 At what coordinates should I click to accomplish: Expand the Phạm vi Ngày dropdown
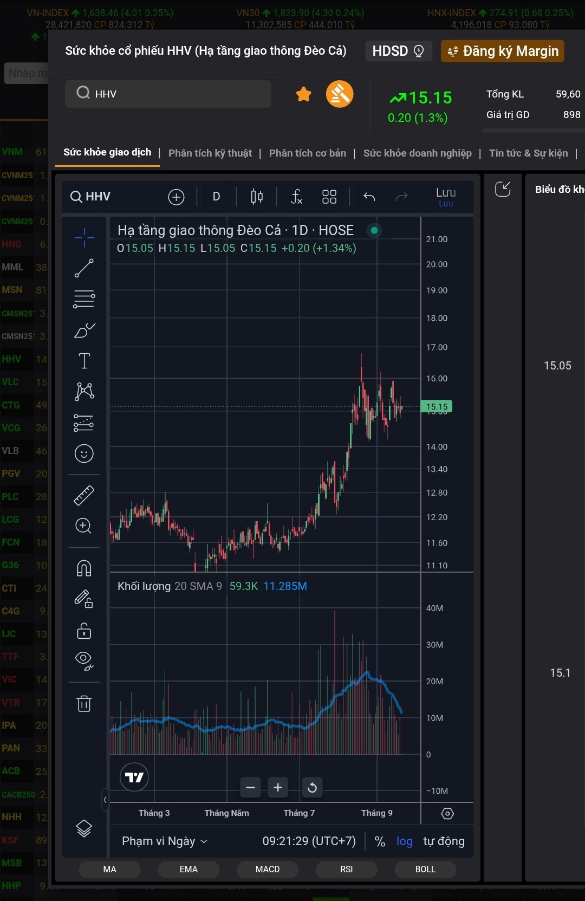tap(165, 841)
